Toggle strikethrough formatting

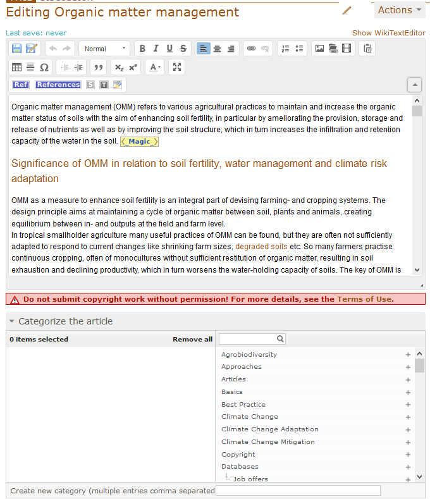pyautogui.click(x=183, y=49)
